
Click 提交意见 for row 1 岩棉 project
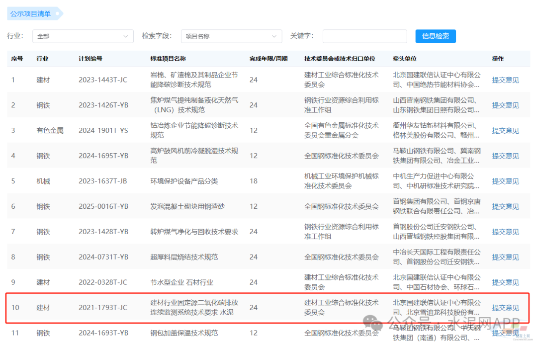[505, 80]
